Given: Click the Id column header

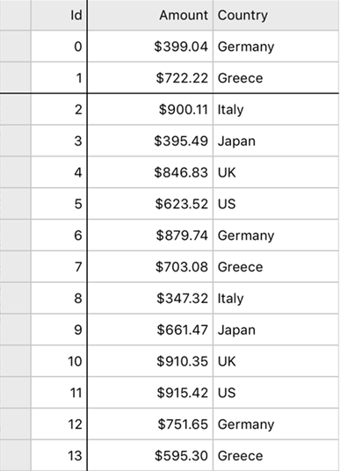Looking at the screenshot, I should click(x=59, y=15).
